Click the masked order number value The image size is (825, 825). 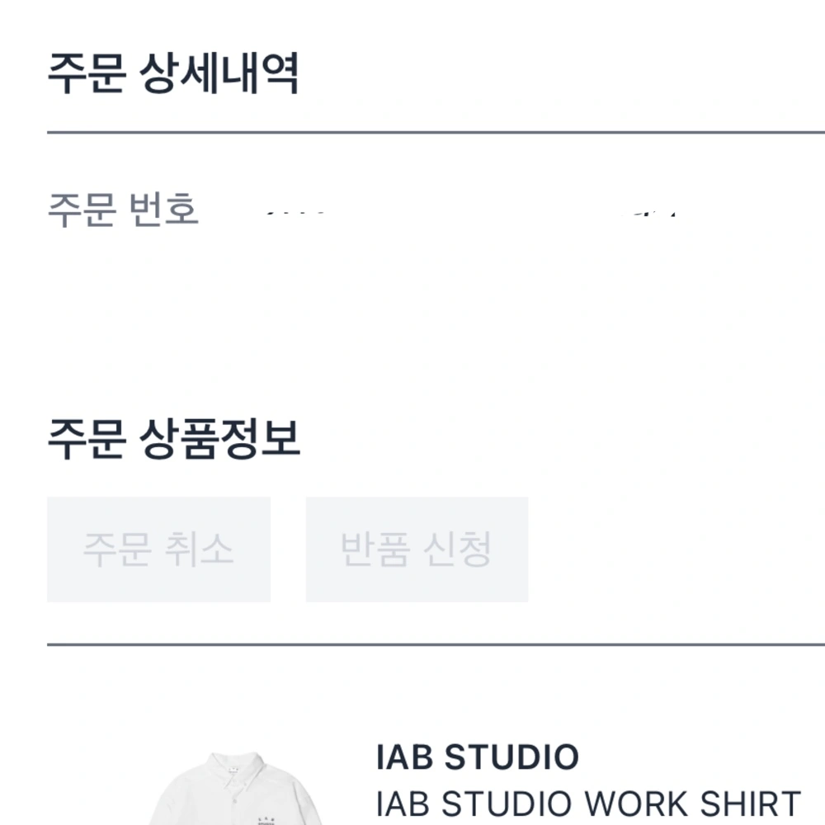click(x=472, y=213)
